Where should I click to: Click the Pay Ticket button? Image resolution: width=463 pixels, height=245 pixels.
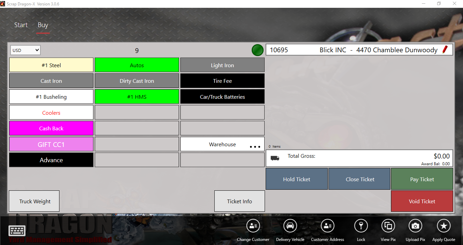(x=422, y=179)
